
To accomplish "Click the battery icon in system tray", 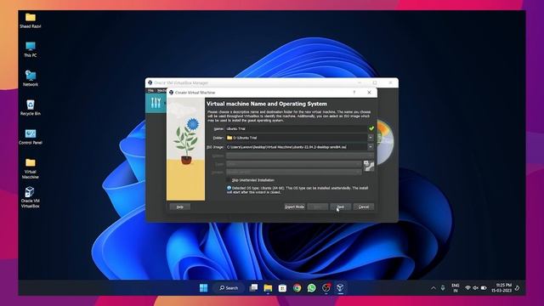I will tap(484, 288).
